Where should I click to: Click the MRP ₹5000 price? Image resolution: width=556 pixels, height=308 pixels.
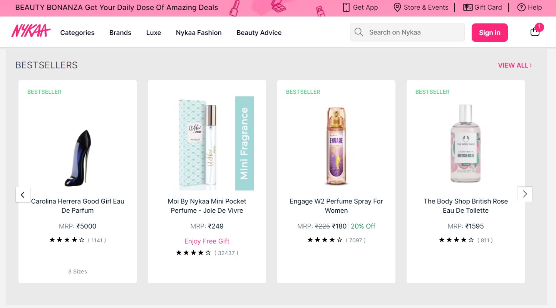[x=77, y=226]
